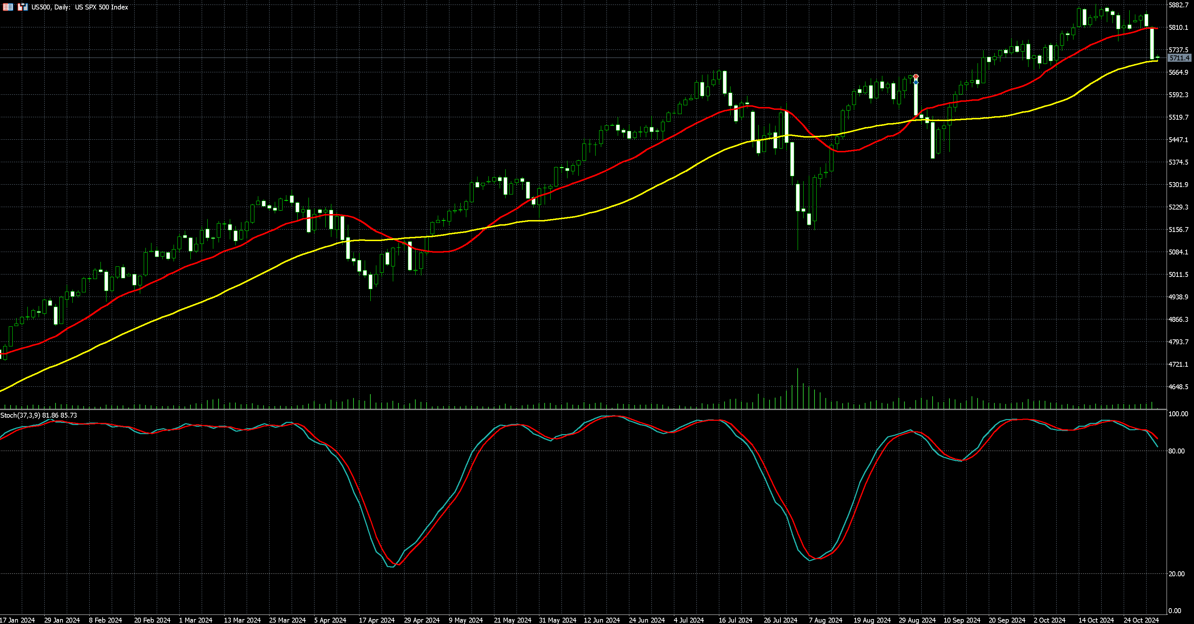Click the 17 Apr 2024 date label
The height and width of the screenshot is (624, 1194).
376,620
